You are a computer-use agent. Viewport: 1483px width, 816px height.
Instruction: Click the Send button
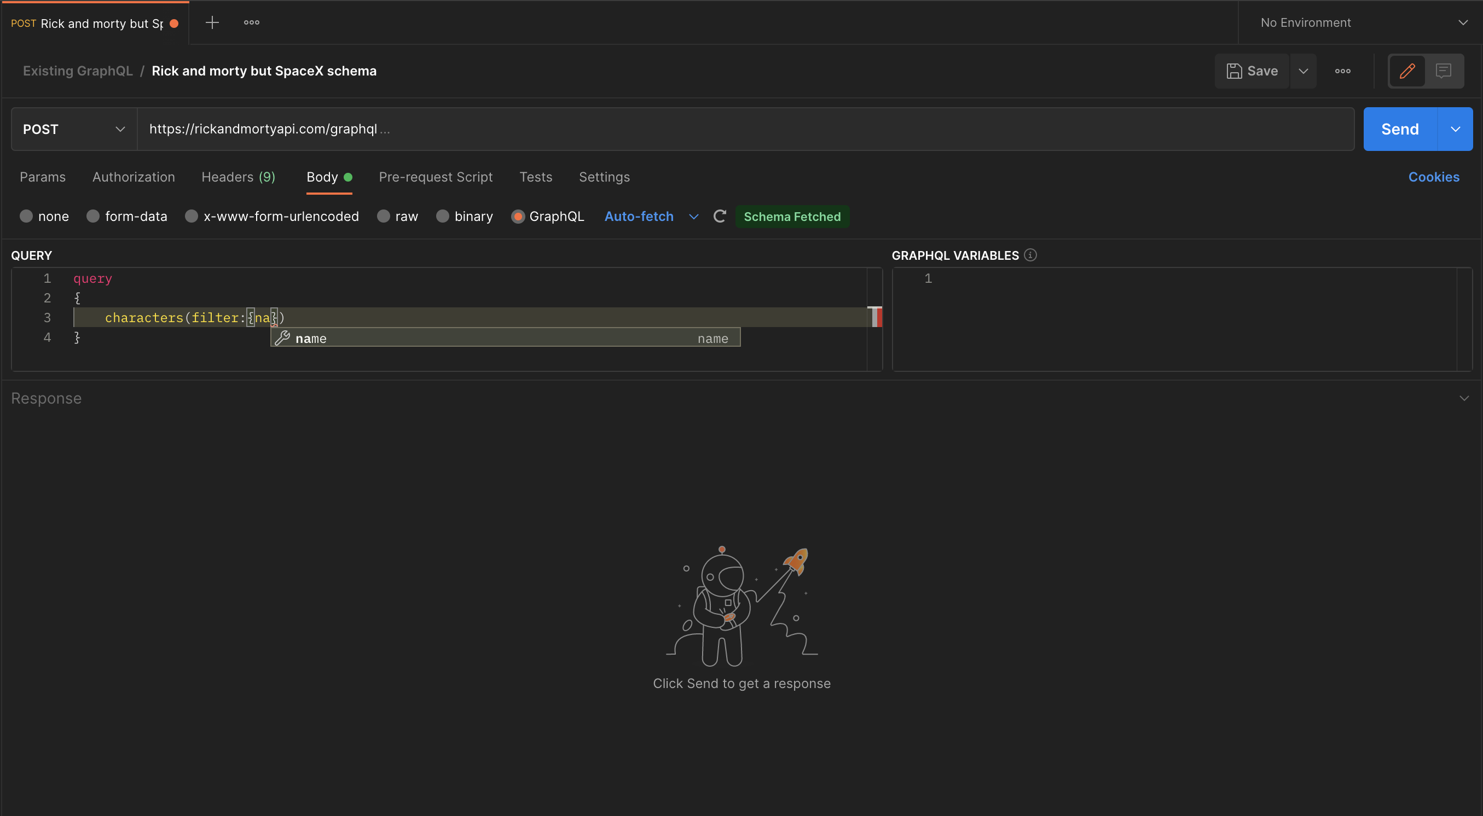(x=1399, y=129)
